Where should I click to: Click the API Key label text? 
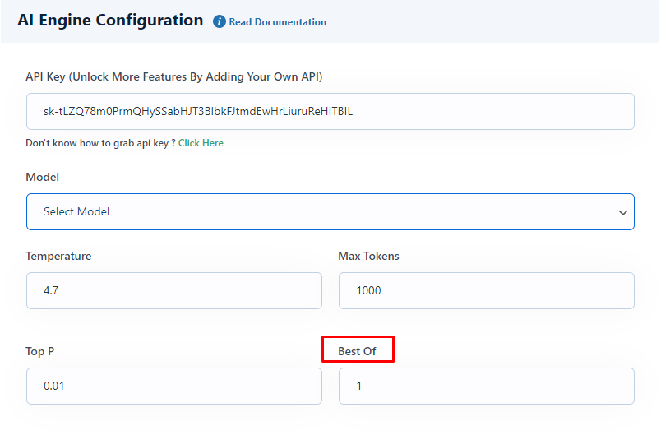tap(174, 76)
